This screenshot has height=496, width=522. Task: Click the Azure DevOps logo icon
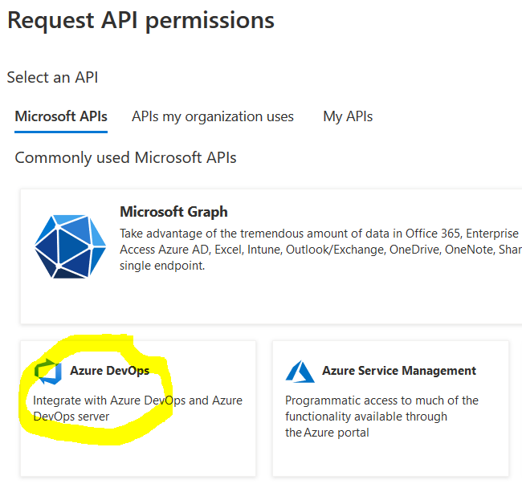(x=48, y=372)
